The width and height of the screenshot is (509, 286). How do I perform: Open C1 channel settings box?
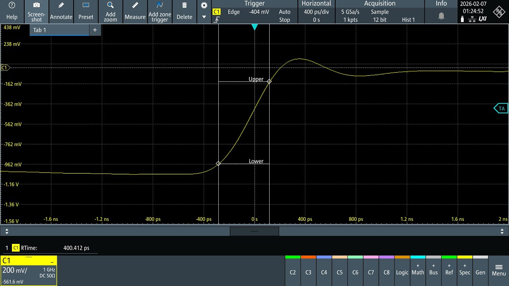29,271
